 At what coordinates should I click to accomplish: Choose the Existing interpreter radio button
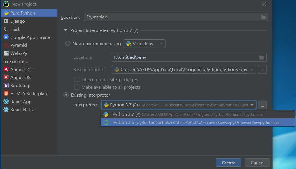(66, 95)
